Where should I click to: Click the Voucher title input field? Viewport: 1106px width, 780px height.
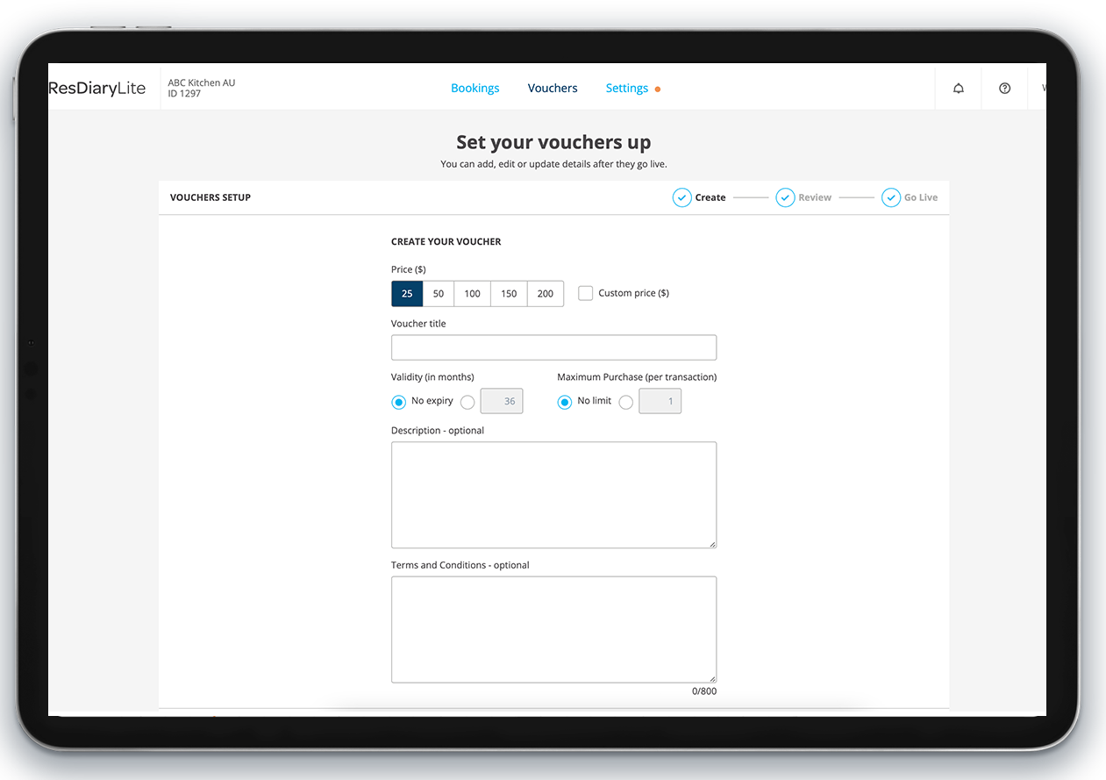pos(553,347)
